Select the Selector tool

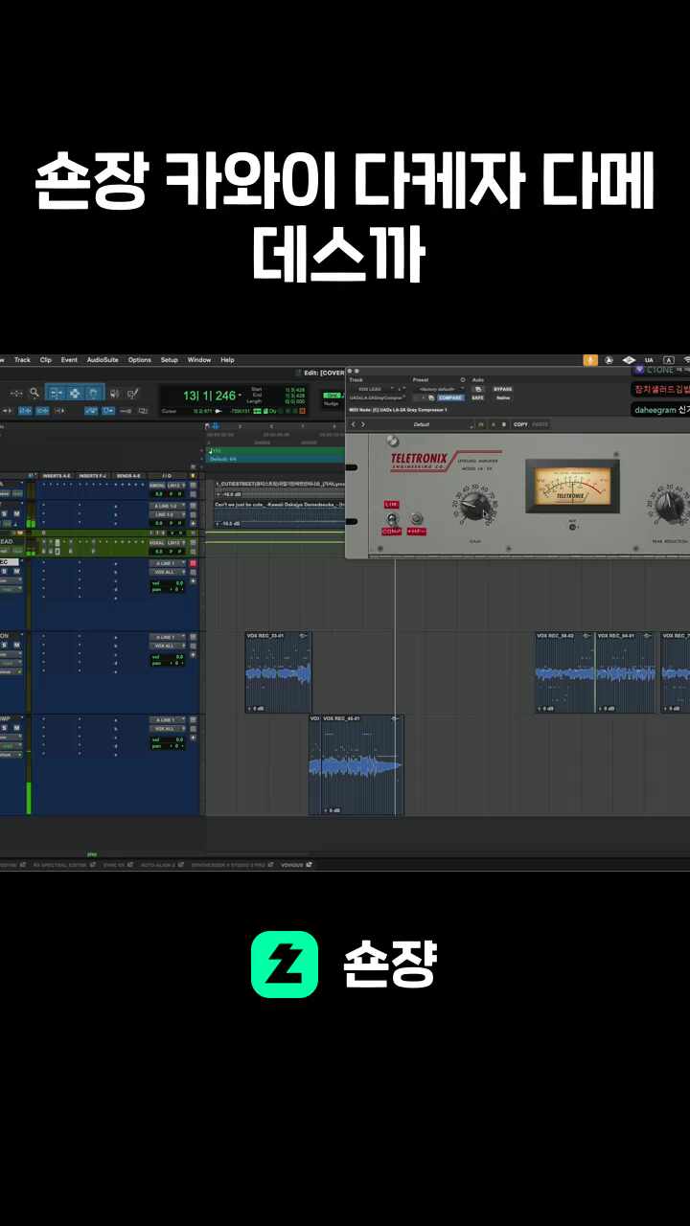click(74, 393)
